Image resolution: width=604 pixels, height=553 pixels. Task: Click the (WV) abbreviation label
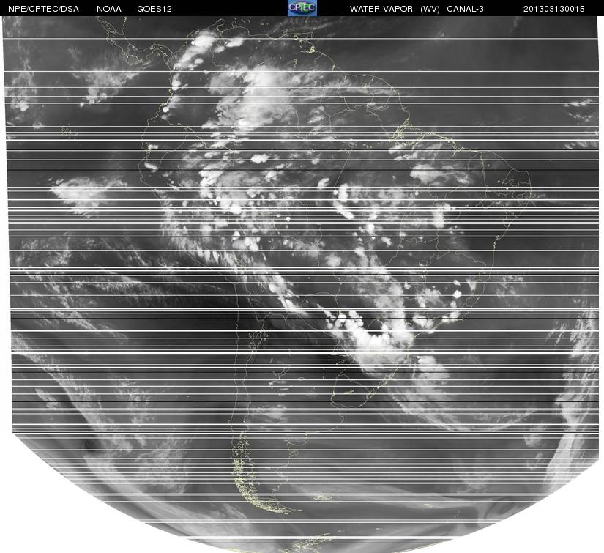430,9
